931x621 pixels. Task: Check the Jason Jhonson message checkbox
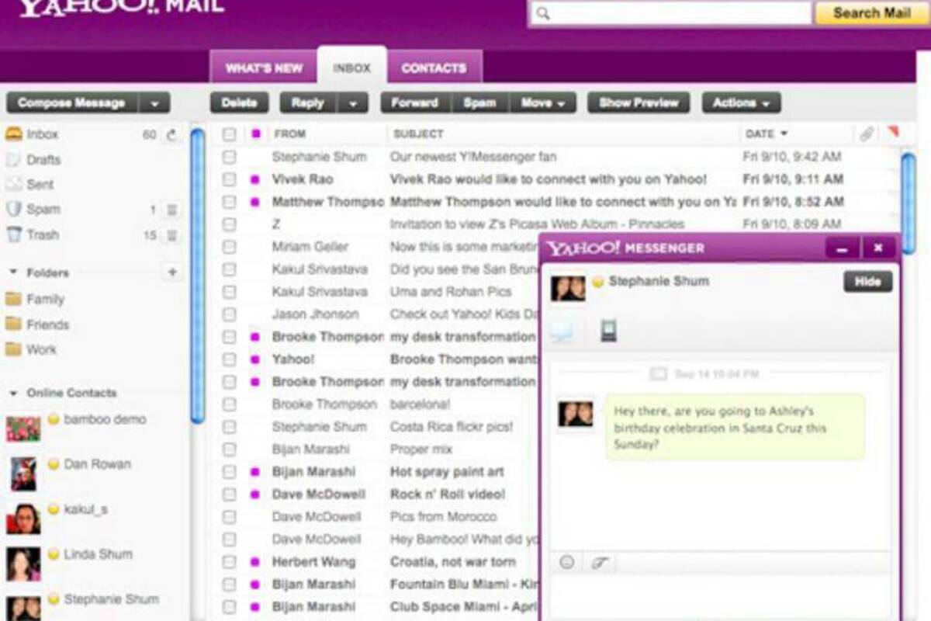pos(229,314)
